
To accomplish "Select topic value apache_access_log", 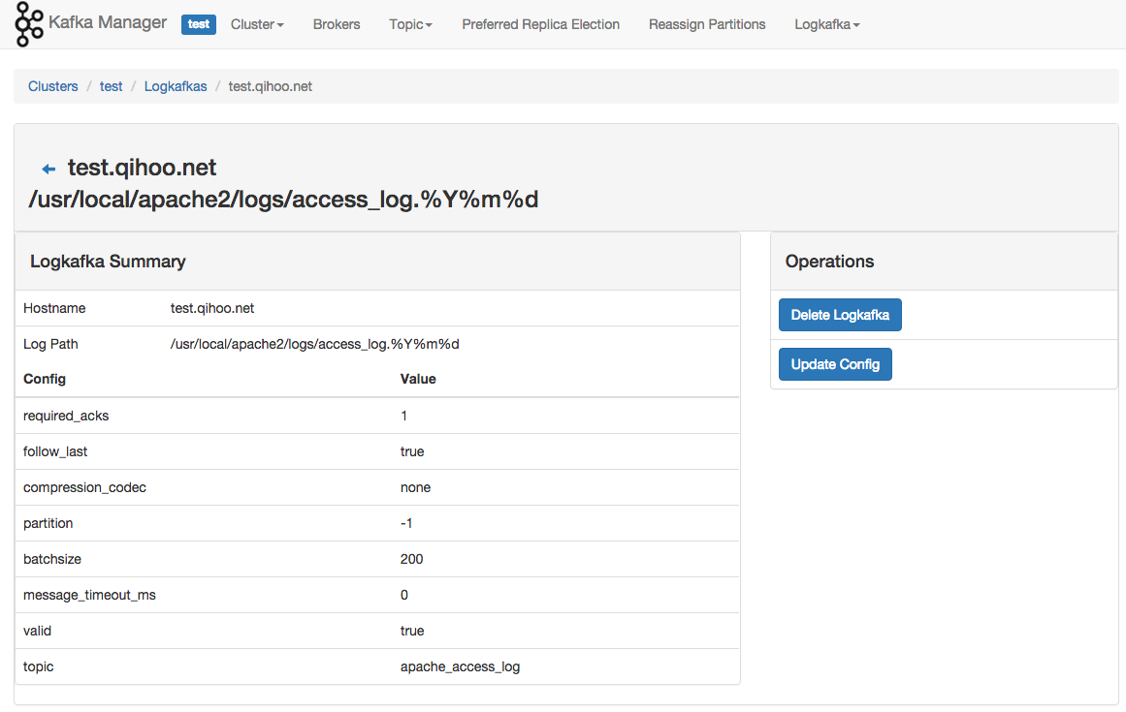I will [x=461, y=666].
